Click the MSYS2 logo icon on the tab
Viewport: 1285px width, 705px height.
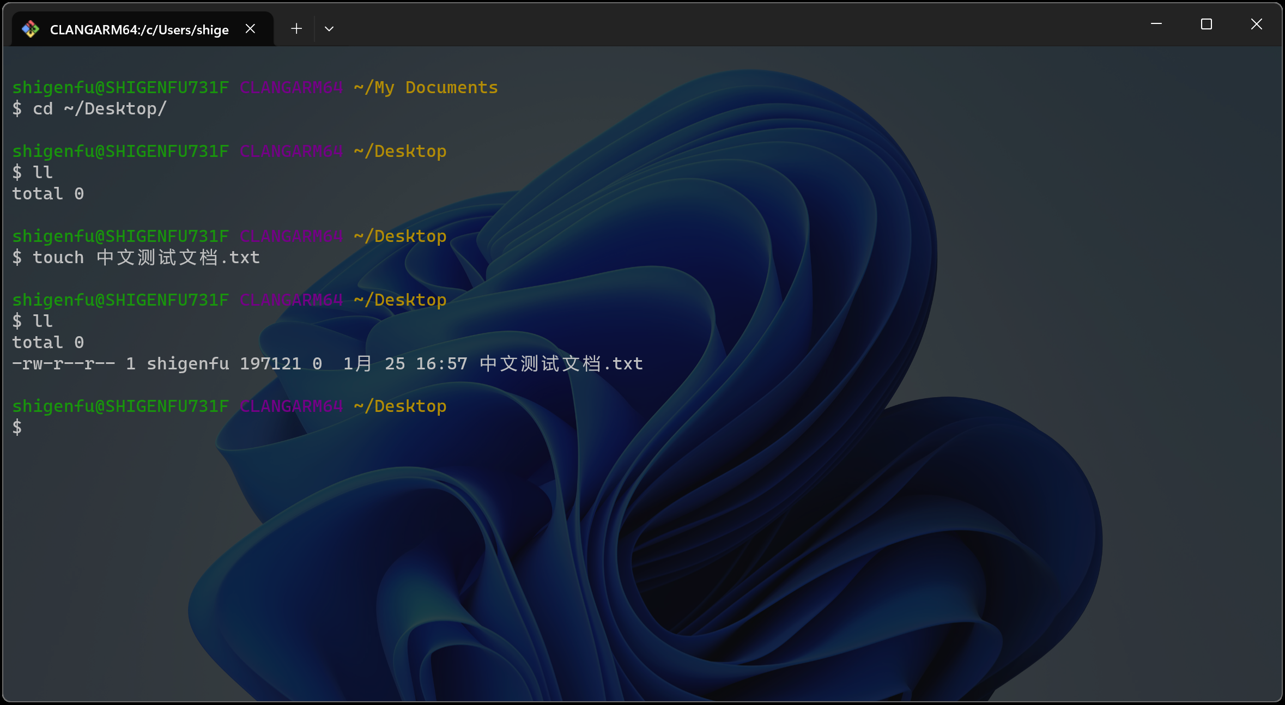(31, 28)
